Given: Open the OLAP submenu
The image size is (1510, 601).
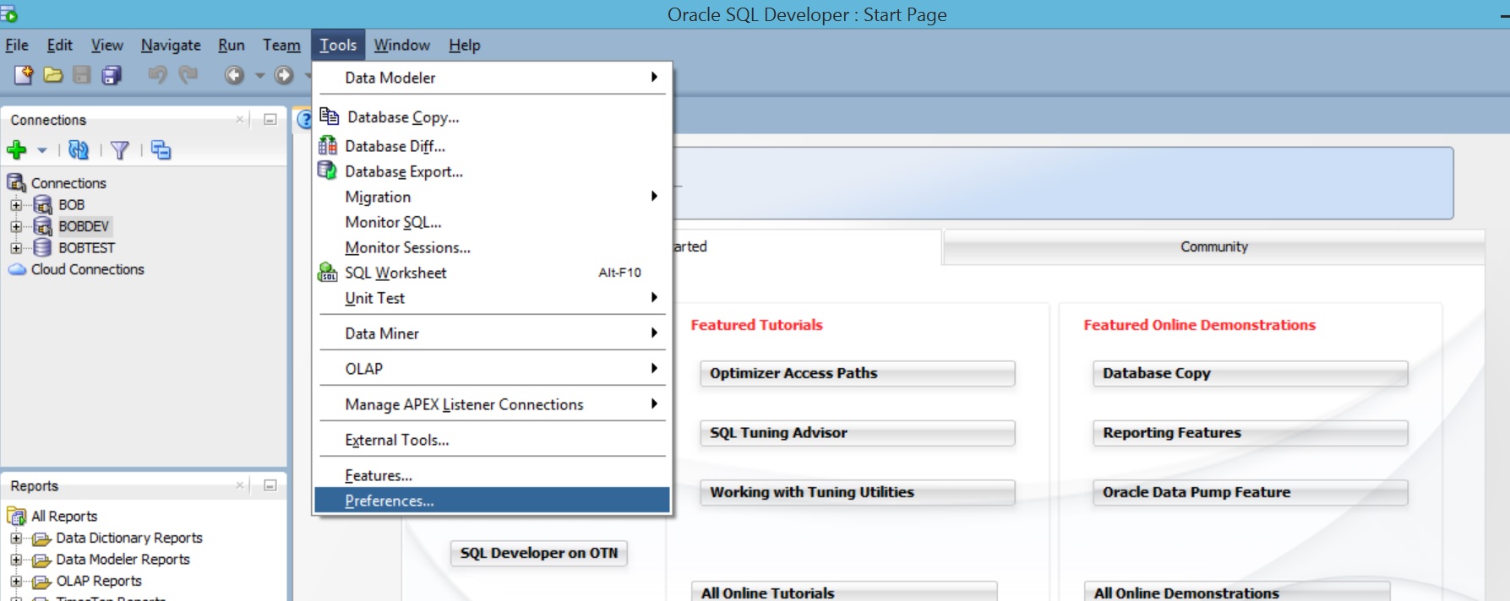Looking at the screenshot, I should (x=493, y=369).
